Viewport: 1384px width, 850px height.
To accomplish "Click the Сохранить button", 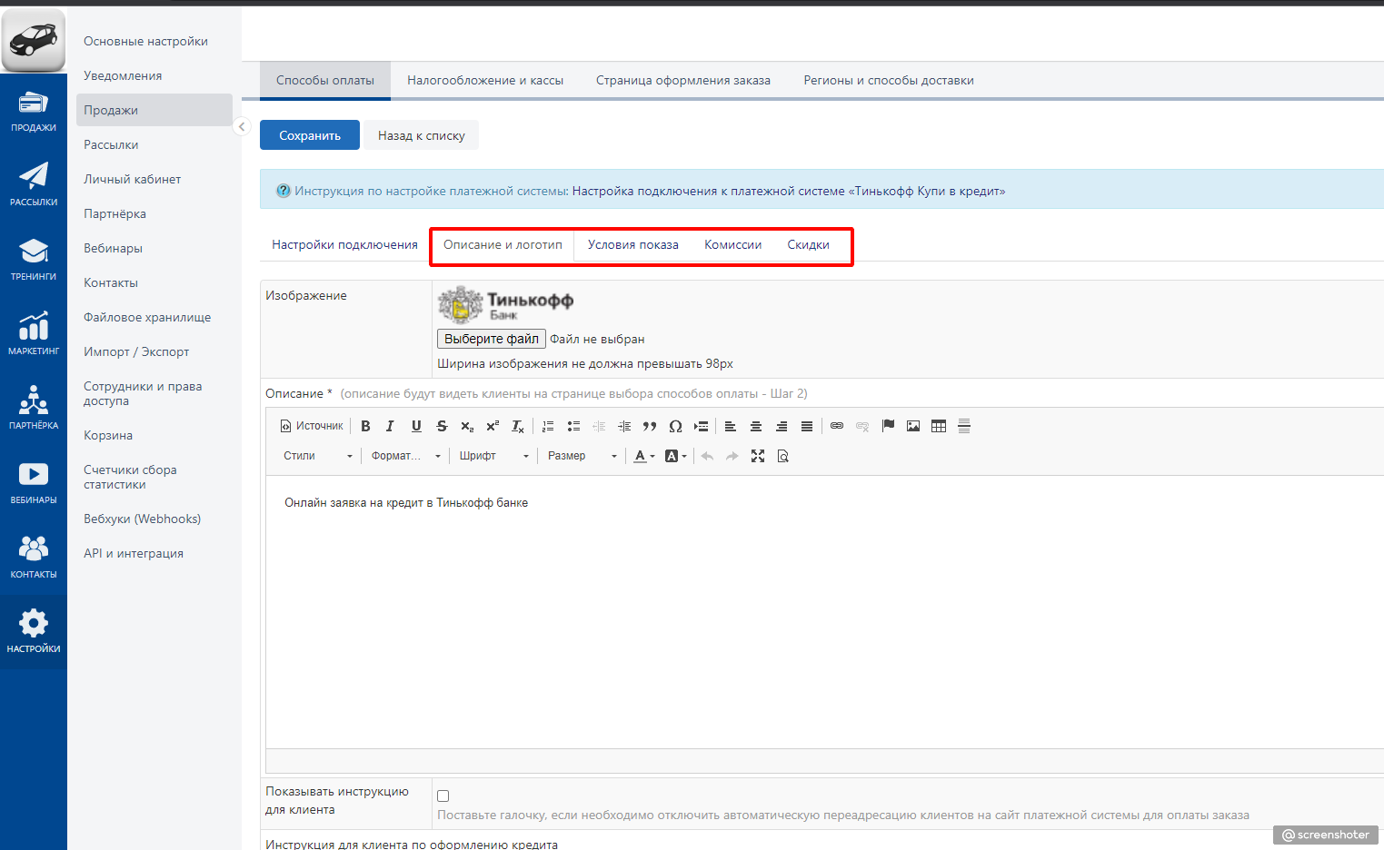I will (310, 135).
